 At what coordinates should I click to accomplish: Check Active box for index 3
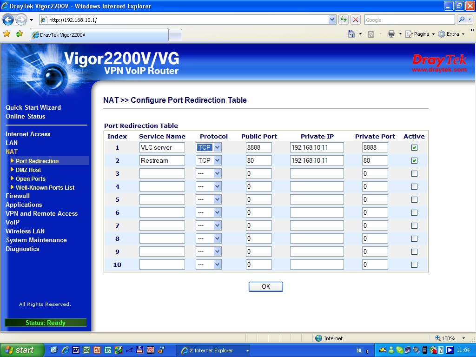pos(414,174)
